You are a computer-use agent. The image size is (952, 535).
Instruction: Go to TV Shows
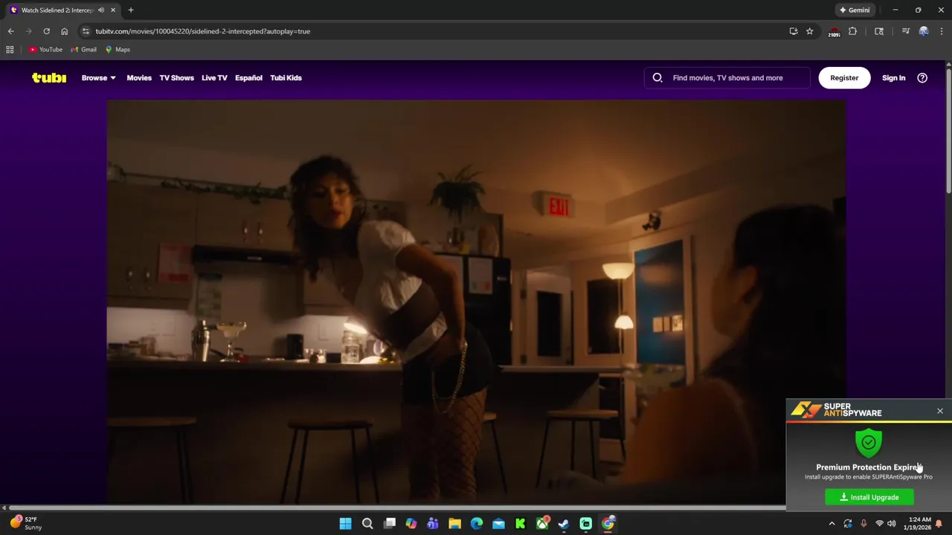pos(176,77)
